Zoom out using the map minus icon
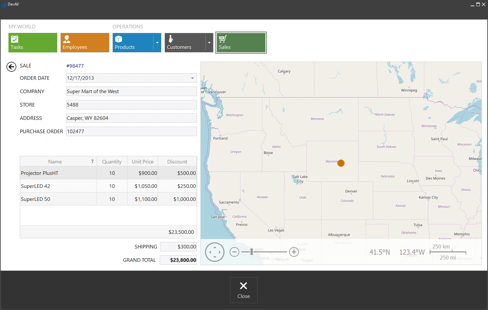This screenshot has height=310, width=488. [234, 252]
